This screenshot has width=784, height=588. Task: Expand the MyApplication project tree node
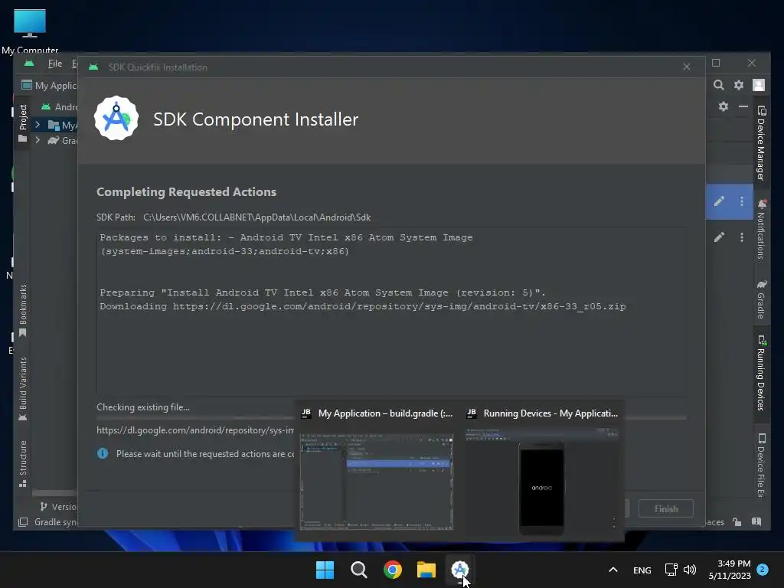[38, 125]
